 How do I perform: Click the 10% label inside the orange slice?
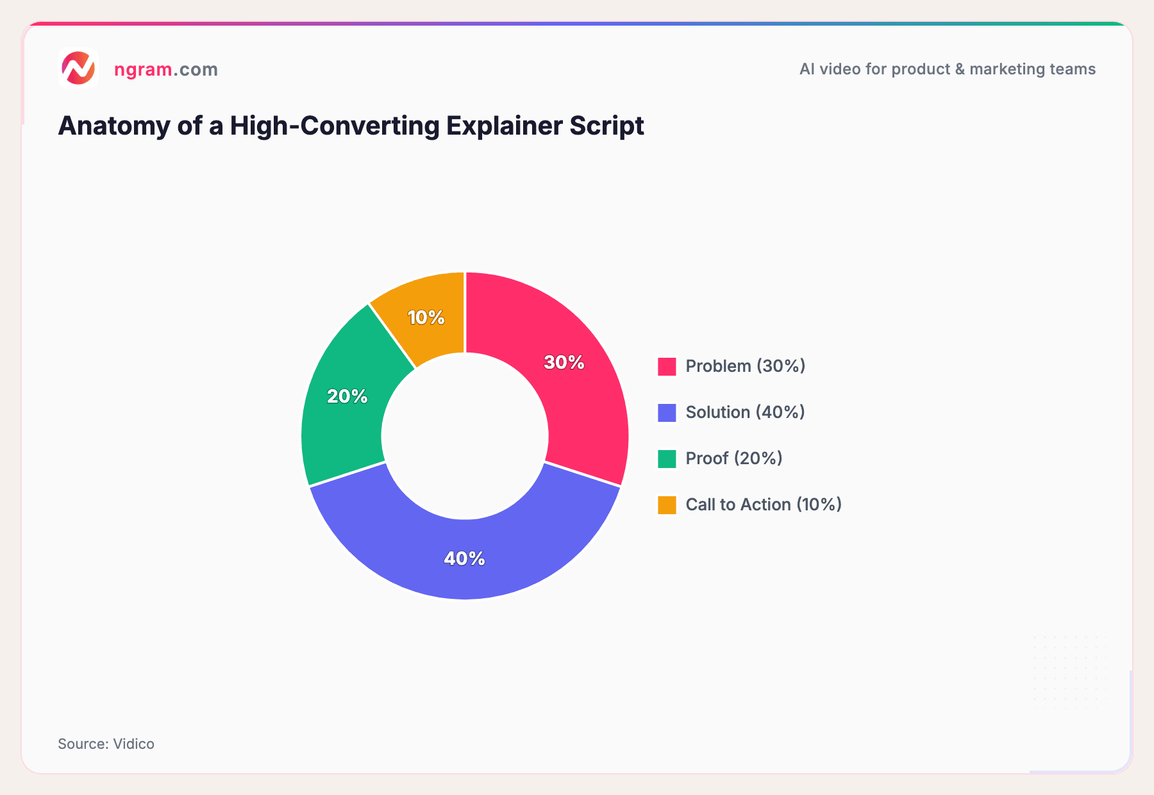tap(425, 316)
